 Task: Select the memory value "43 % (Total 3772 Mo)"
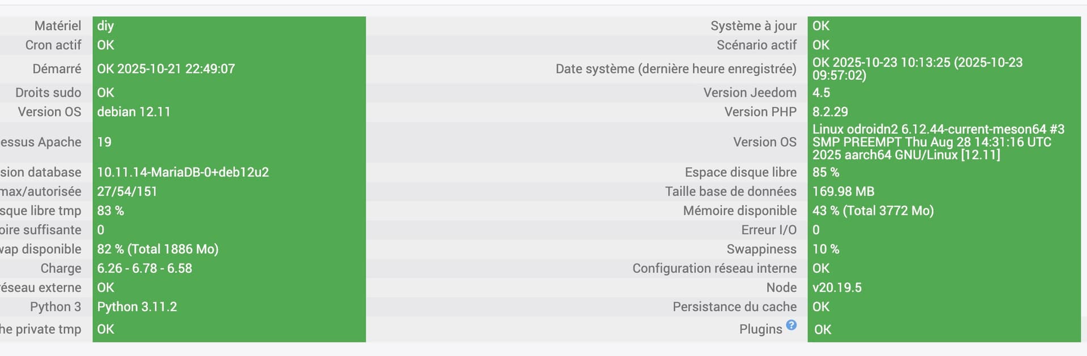tap(872, 211)
